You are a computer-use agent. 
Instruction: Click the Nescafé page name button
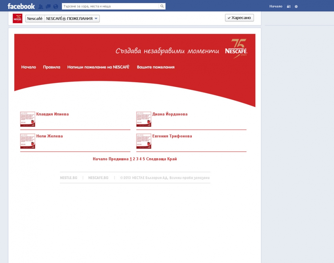pos(35,18)
